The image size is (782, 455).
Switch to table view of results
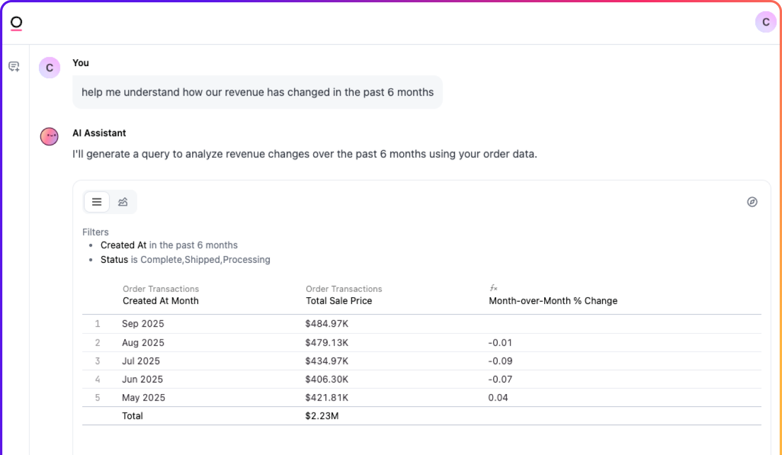click(x=97, y=202)
